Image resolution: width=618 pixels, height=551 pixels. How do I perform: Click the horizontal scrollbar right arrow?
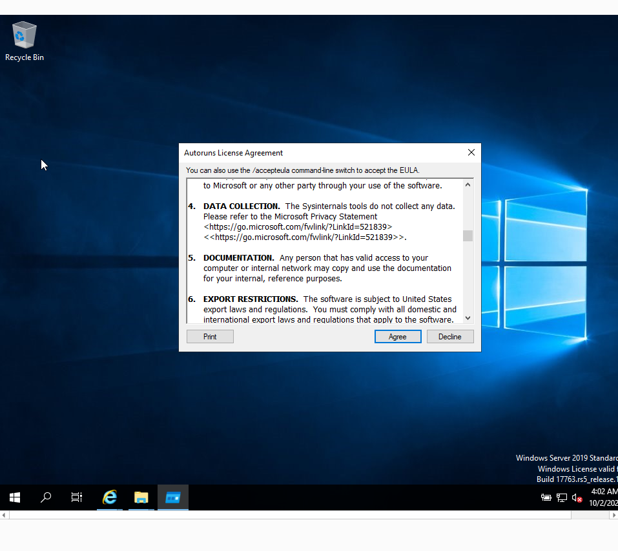pos(613,515)
